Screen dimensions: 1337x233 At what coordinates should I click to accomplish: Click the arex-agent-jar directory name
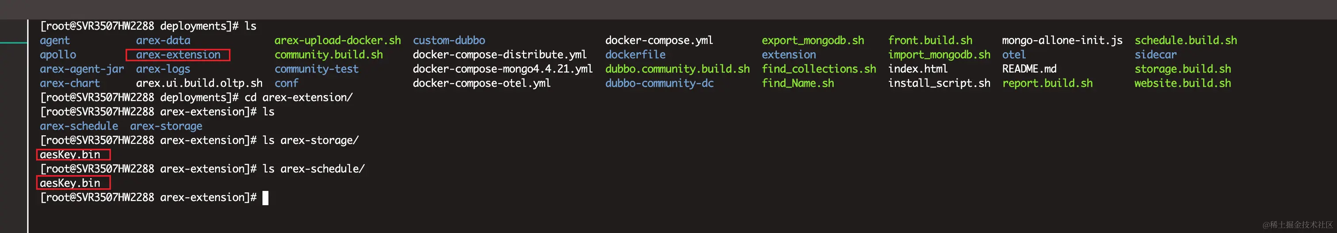pos(81,69)
